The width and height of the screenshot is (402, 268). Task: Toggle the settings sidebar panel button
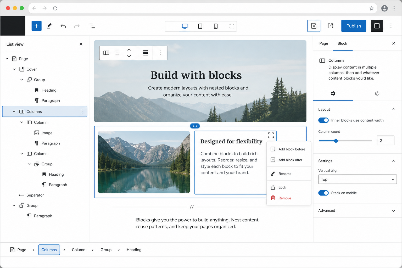[377, 26]
